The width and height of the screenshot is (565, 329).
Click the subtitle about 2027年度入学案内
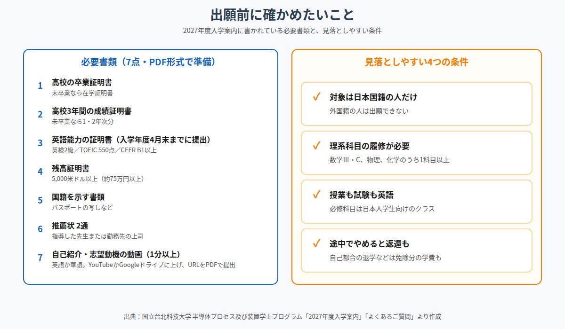[282, 31]
